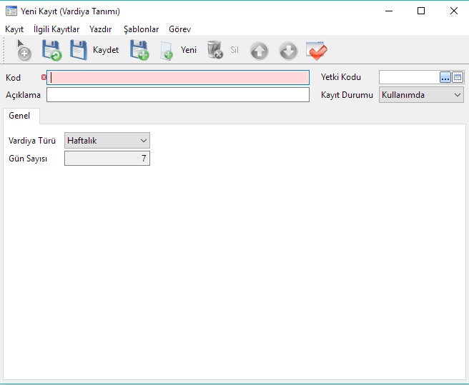Create a new record with Yeni
Screen dimensions: 469x385
click(179, 51)
